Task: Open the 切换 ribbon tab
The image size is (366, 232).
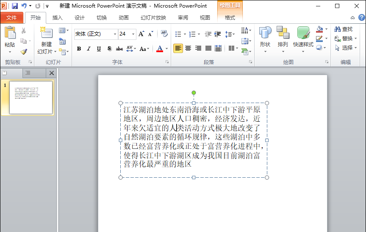Action: tap(102, 18)
